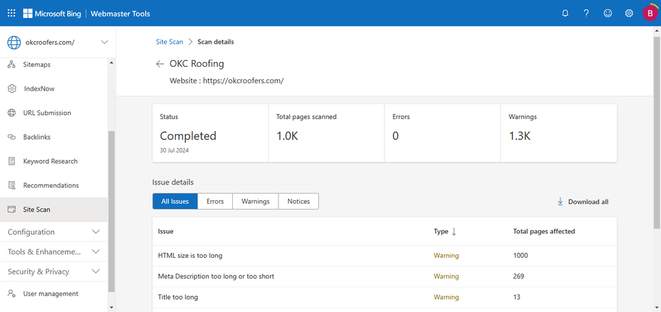This screenshot has width=661, height=312.
Task: Open the settings gear icon
Action: (629, 13)
